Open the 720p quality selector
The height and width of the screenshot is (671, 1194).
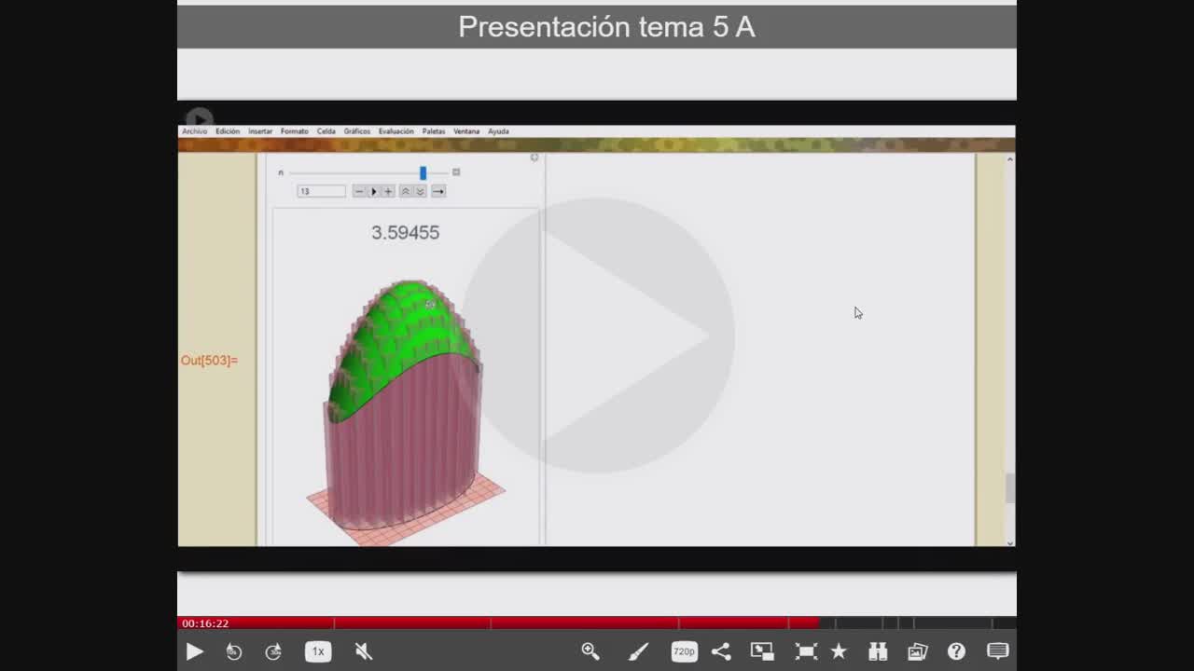(684, 651)
